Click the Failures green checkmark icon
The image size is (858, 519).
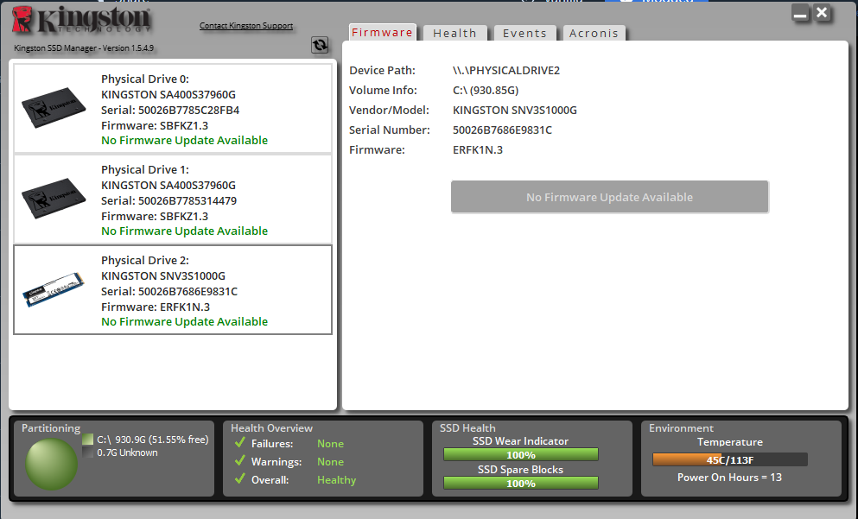click(239, 442)
